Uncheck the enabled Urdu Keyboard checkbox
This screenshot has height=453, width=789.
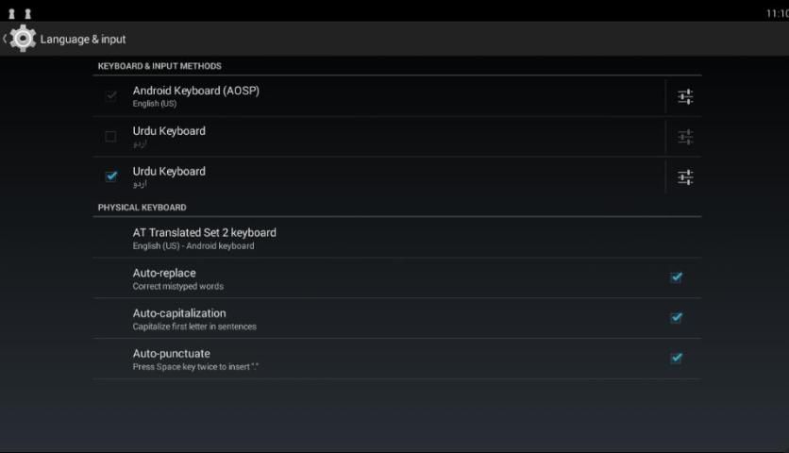111,176
